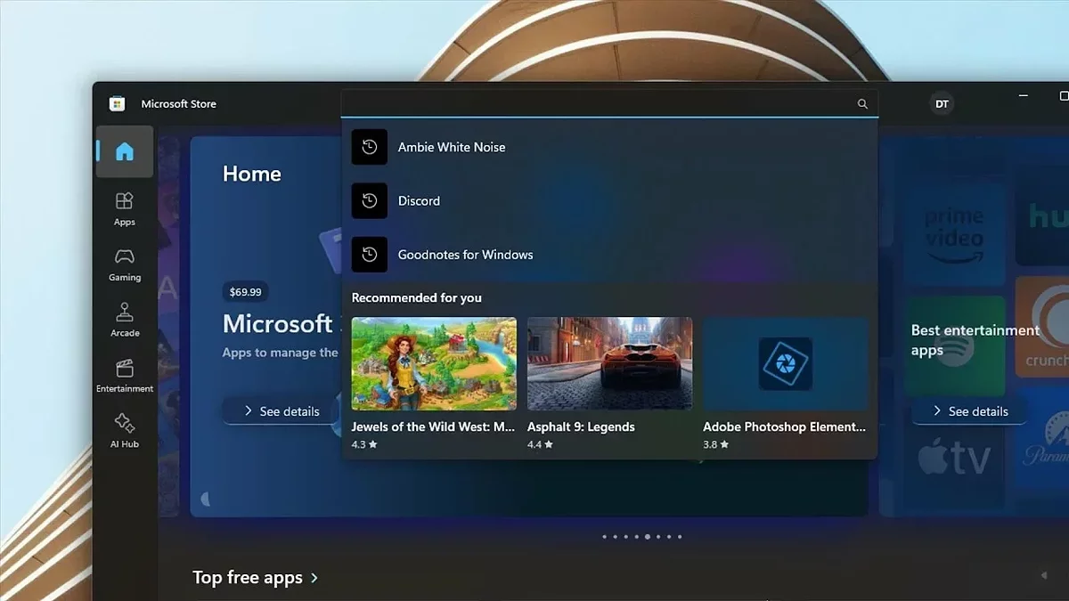Open Jewels of the Wild West thumbnail
1069x601 pixels.
tap(434, 363)
